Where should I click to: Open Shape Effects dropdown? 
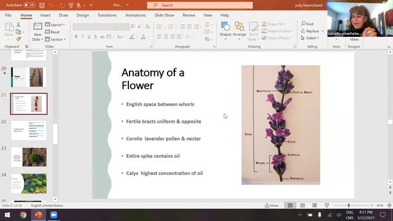(x=277, y=38)
